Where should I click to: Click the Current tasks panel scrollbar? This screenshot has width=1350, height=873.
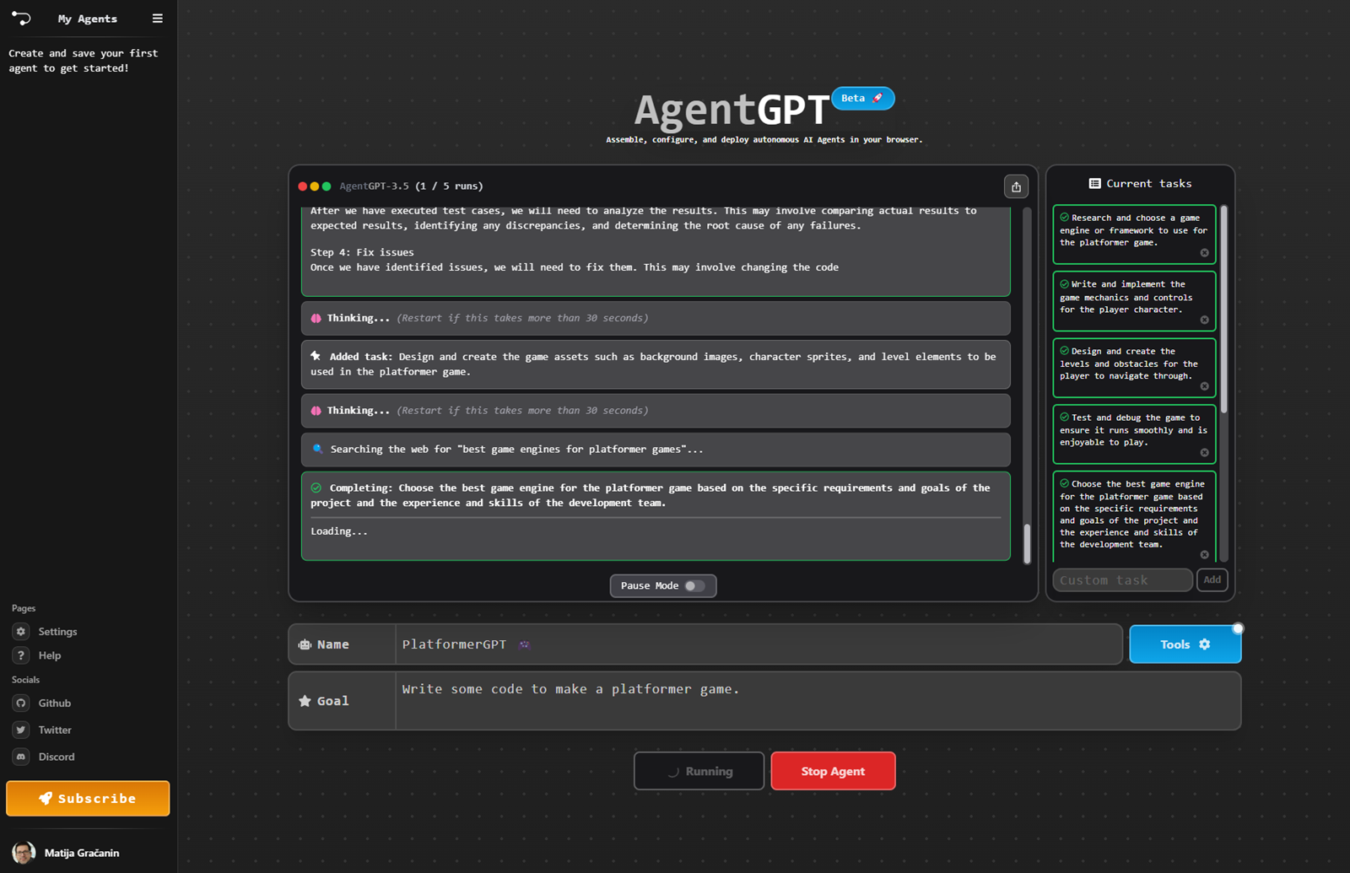click(x=1223, y=309)
